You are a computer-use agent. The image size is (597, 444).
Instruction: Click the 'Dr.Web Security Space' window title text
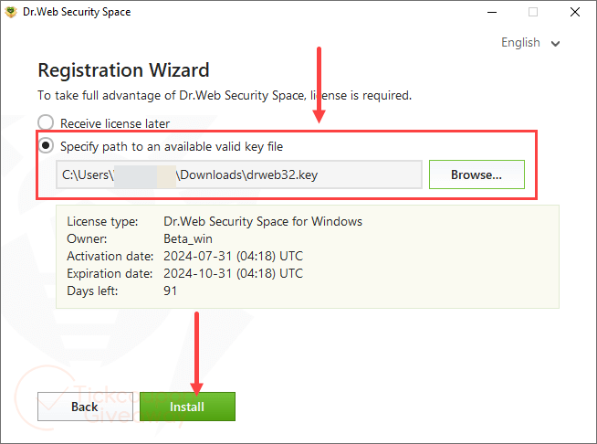click(77, 12)
